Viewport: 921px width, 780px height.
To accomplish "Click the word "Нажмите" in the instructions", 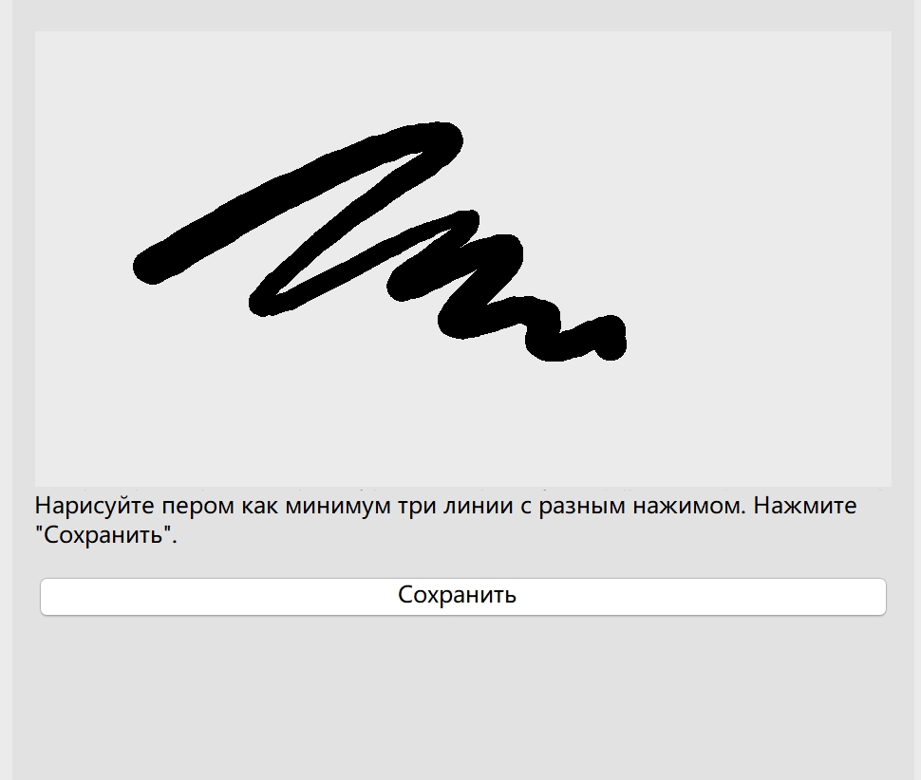I will coord(805,506).
